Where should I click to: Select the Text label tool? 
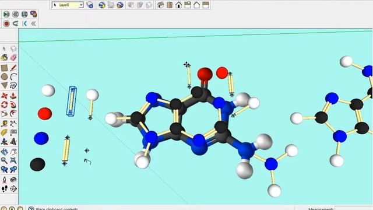pyautogui.click(x=13, y=132)
